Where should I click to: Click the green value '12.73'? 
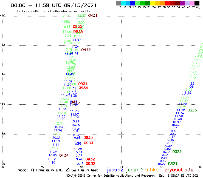pyautogui.click(x=78, y=36)
